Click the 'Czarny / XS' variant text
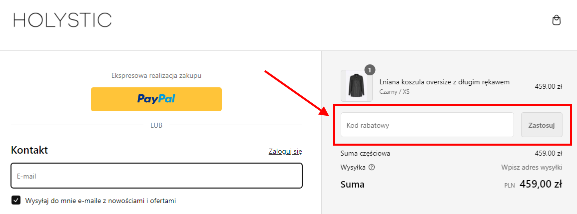This screenshot has height=214, width=577. (394, 92)
